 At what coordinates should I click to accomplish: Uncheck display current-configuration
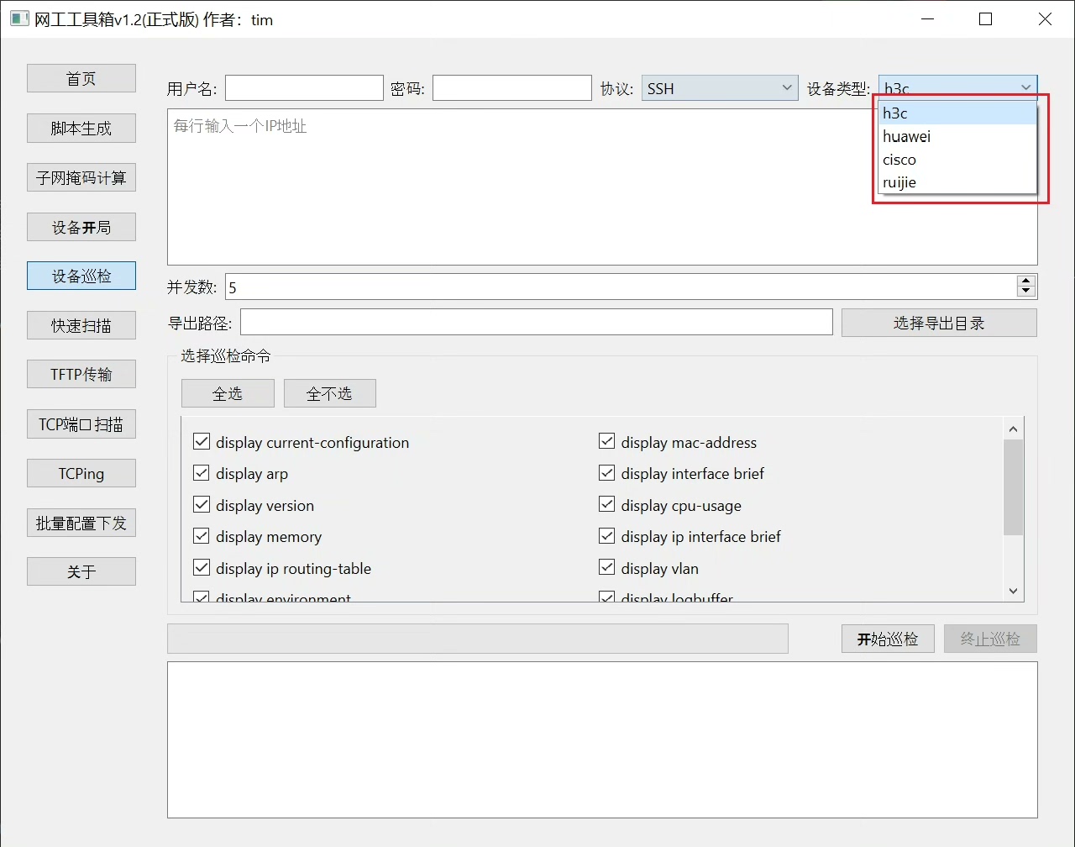pyautogui.click(x=202, y=442)
